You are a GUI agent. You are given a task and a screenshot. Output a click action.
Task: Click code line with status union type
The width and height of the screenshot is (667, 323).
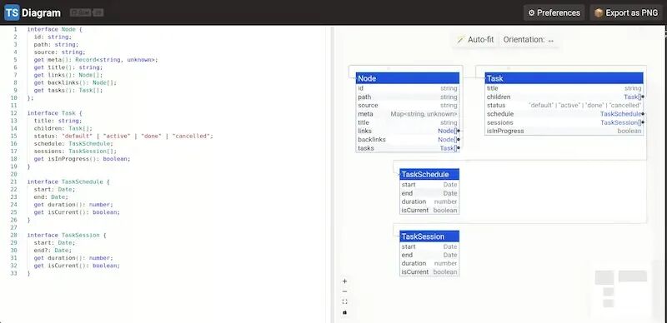click(123, 136)
